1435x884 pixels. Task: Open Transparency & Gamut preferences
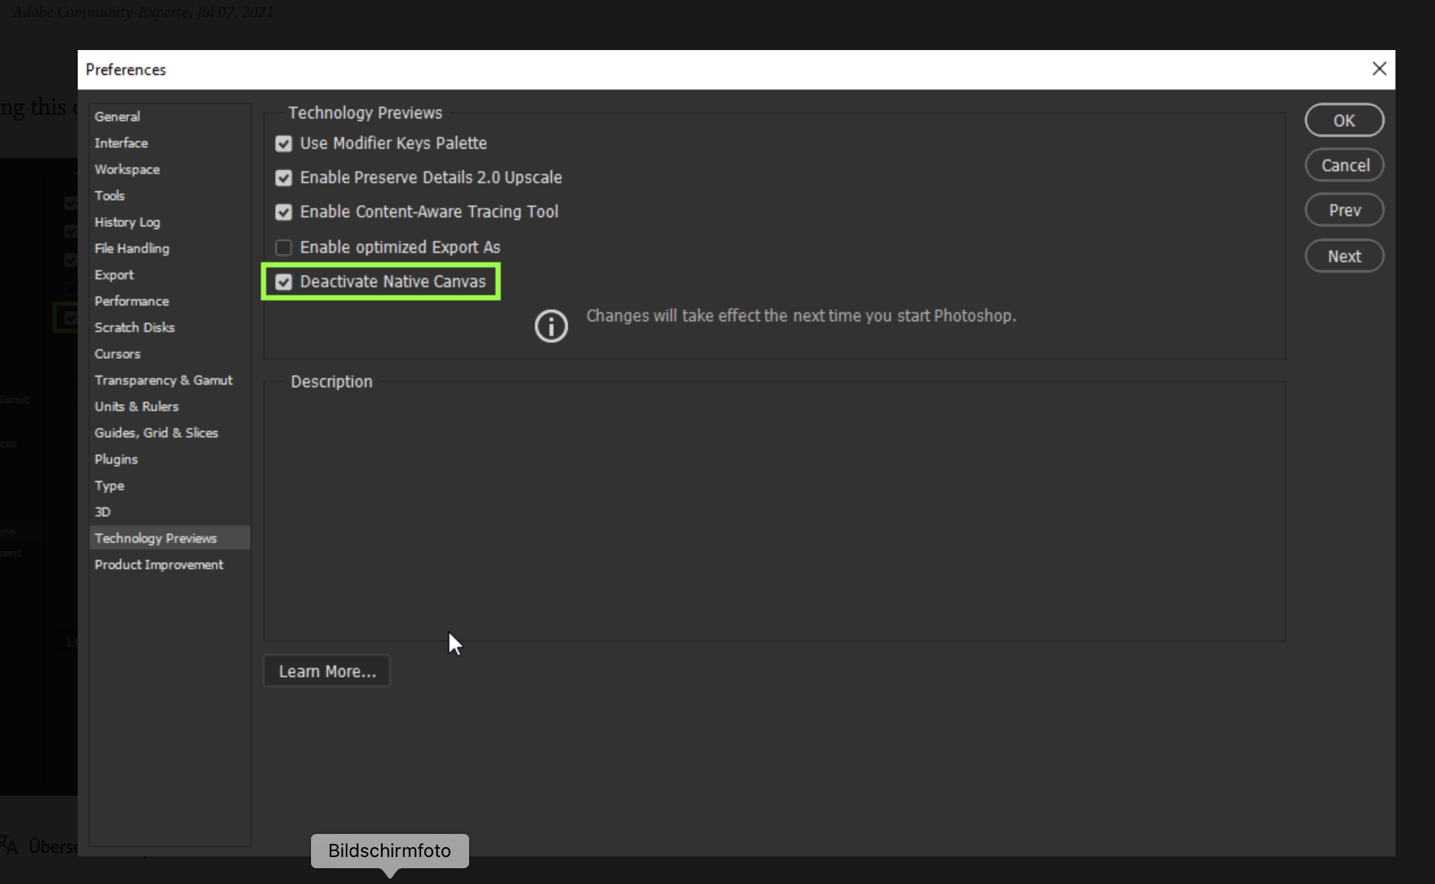[x=163, y=380]
